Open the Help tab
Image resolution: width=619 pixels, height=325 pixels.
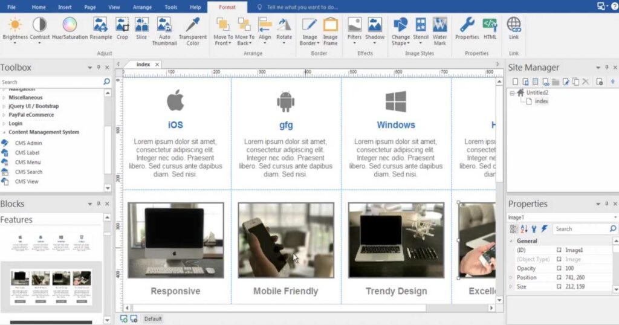tap(195, 7)
